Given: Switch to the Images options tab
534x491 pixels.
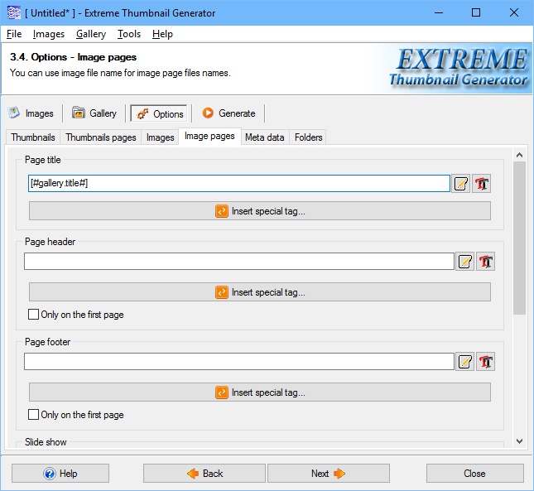Looking at the screenshot, I should [x=160, y=137].
